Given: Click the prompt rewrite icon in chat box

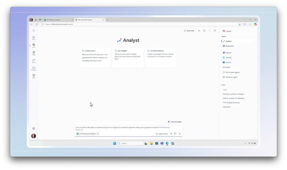Looking at the screenshot, I should click(x=175, y=134).
